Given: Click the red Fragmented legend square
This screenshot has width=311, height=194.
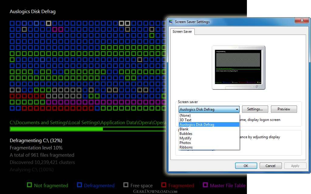Looking at the screenshot, I should pos(164,185).
